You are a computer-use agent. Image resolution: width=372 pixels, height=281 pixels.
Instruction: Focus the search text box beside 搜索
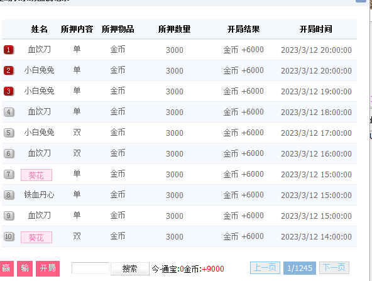(x=90, y=268)
